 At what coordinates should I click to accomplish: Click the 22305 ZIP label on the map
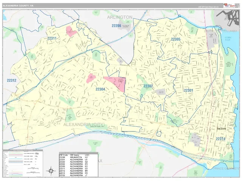(x=175, y=39)
